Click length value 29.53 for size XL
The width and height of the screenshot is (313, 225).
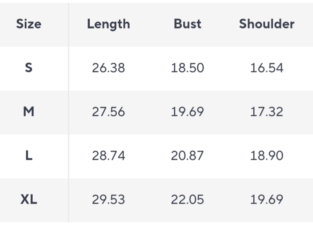[108, 199]
